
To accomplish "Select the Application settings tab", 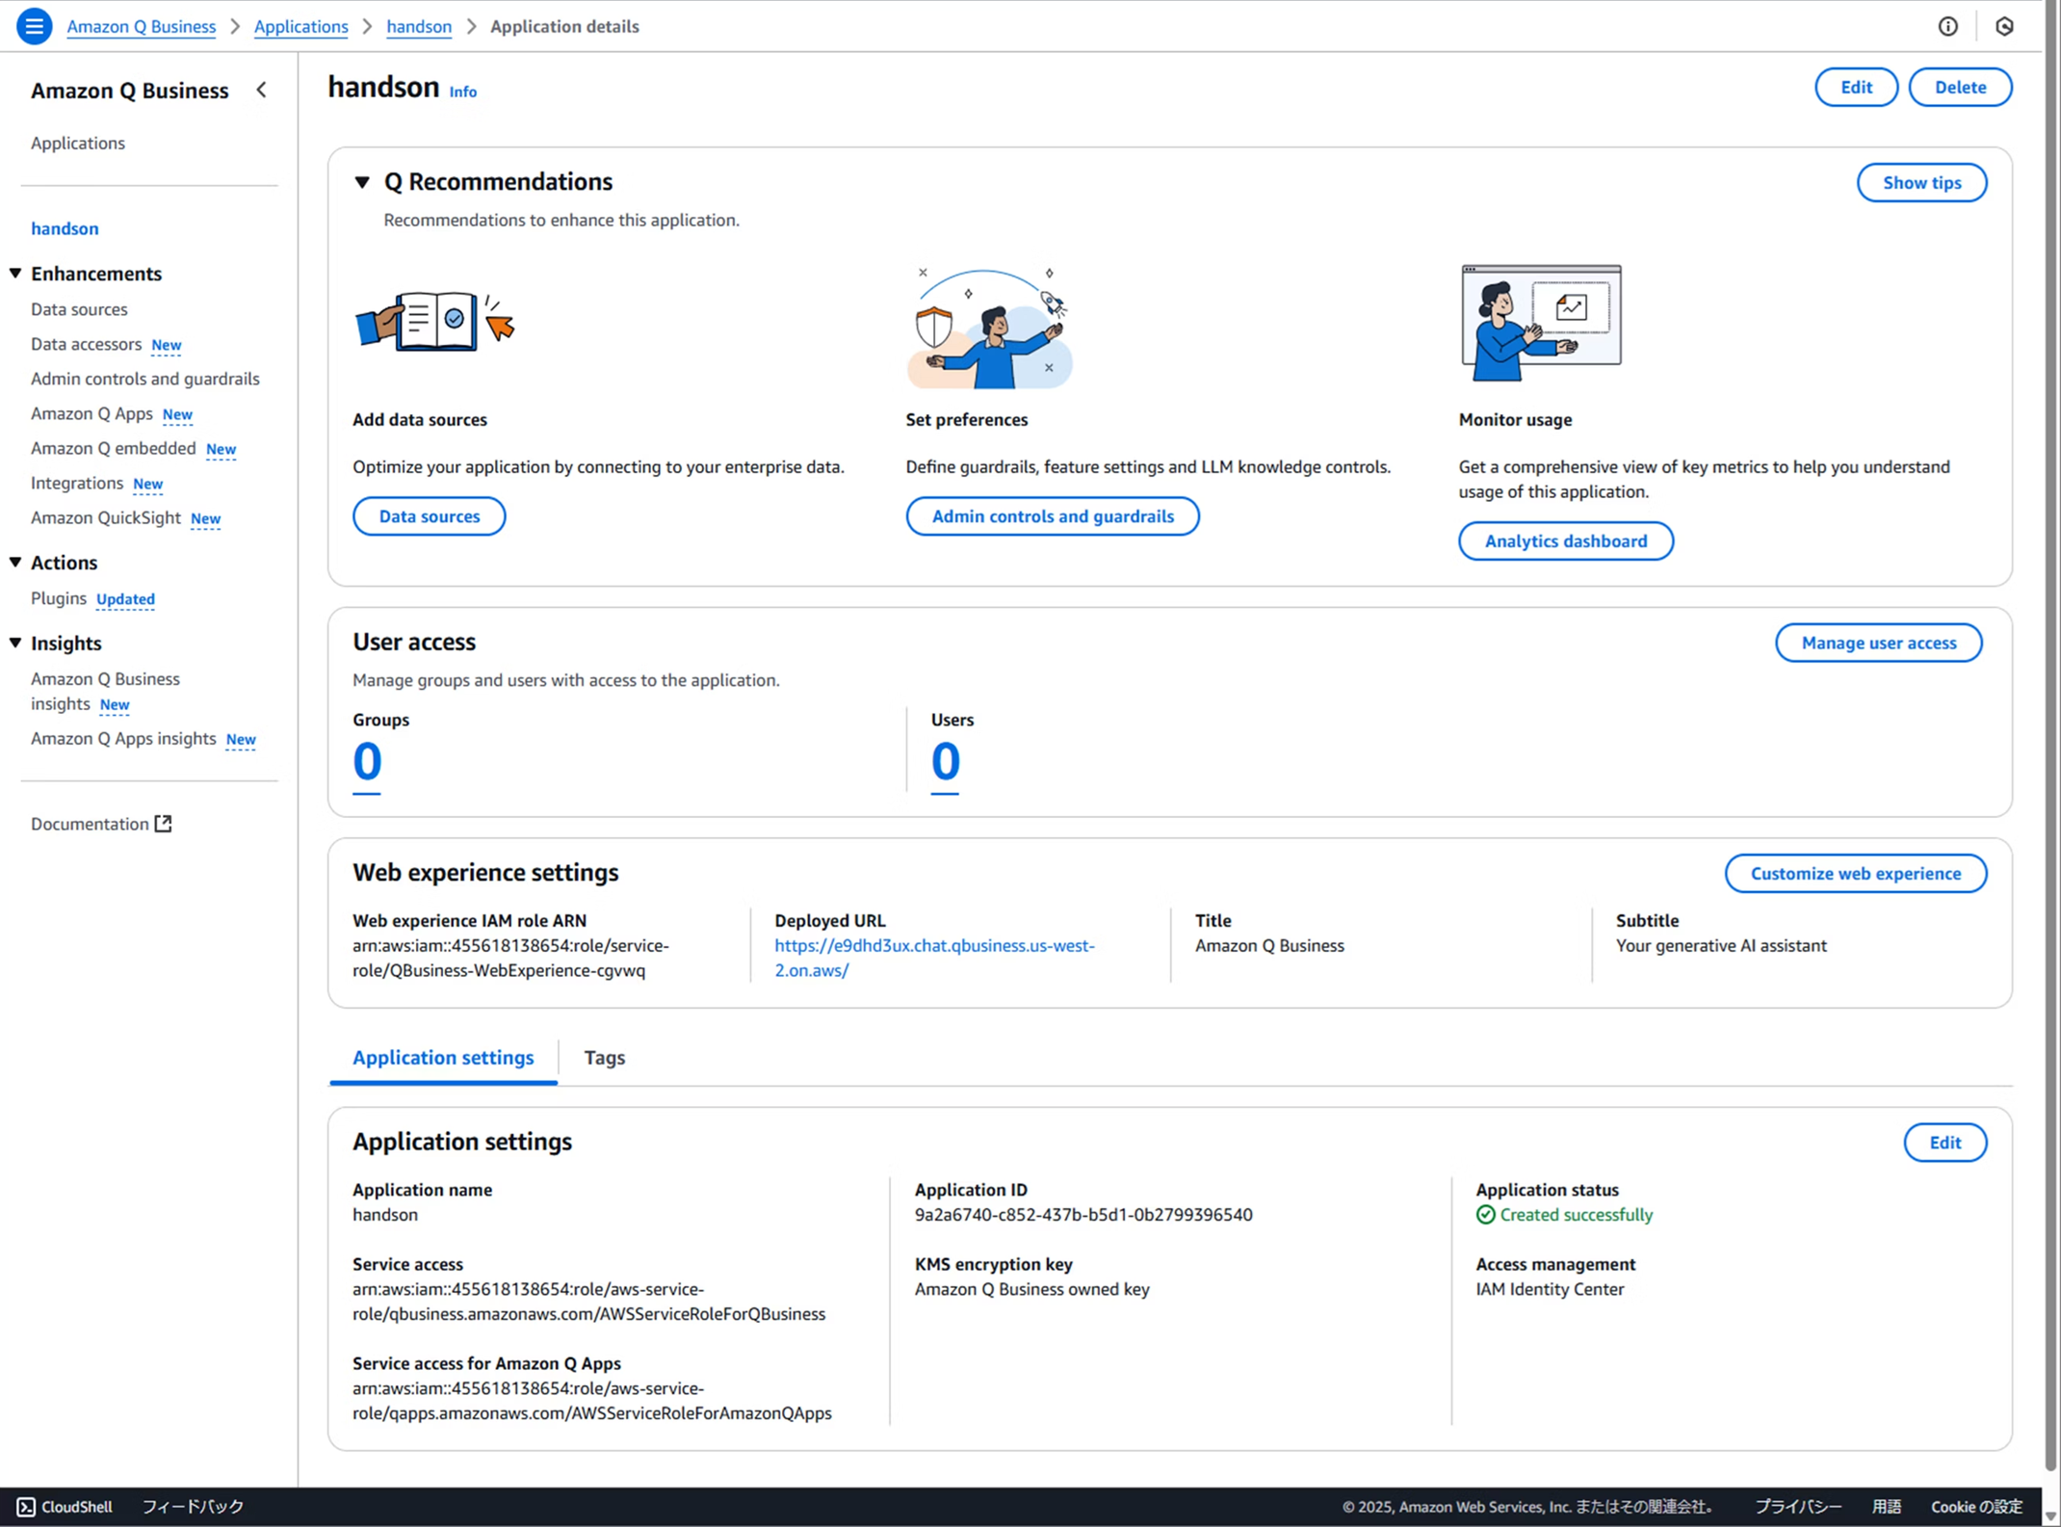I will click(x=442, y=1057).
